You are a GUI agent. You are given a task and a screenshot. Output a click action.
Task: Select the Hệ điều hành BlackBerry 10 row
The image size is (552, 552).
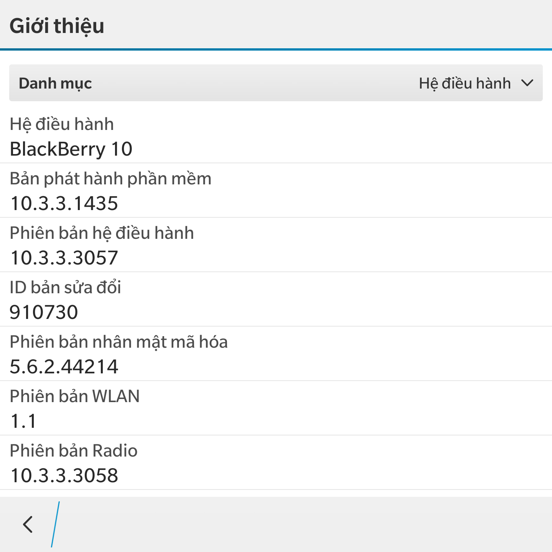pyautogui.click(x=276, y=136)
